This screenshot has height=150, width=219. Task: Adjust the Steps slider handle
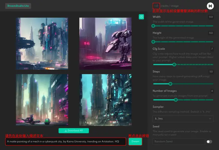point(170,84)
